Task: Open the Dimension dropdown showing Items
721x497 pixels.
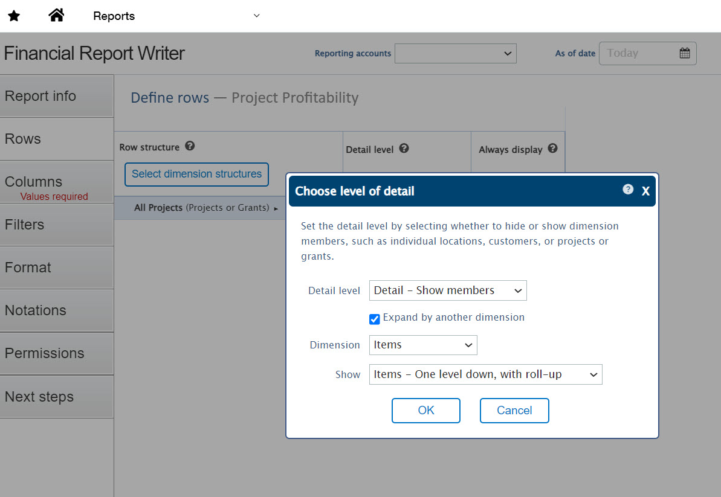Action: tap(423, 345)
